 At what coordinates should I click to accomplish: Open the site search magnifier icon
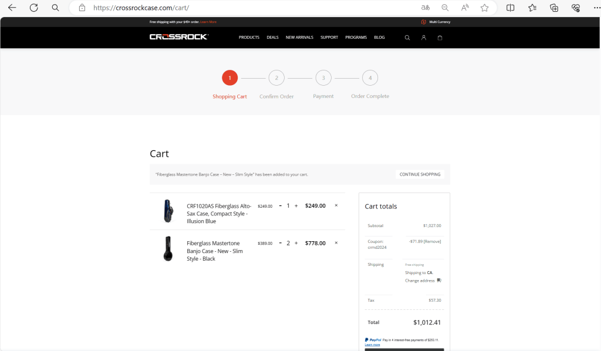point(407,38)
